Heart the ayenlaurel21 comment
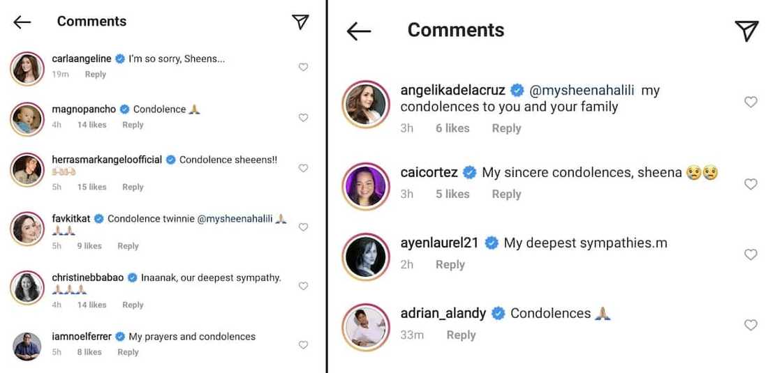The height and width of the screenshot is (373, 782). [751, 254]
